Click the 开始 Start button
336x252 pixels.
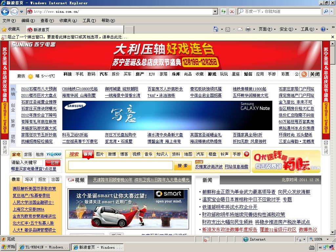tap(9, 247)
